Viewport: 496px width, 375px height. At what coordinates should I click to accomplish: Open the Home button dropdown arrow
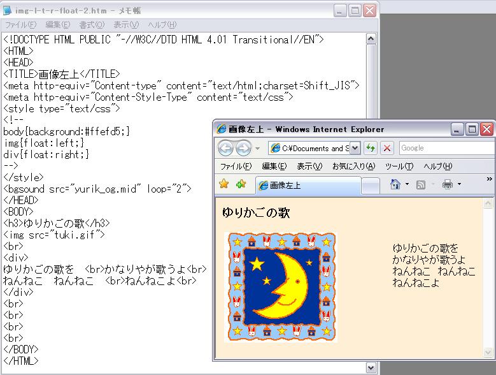[407, 184]
